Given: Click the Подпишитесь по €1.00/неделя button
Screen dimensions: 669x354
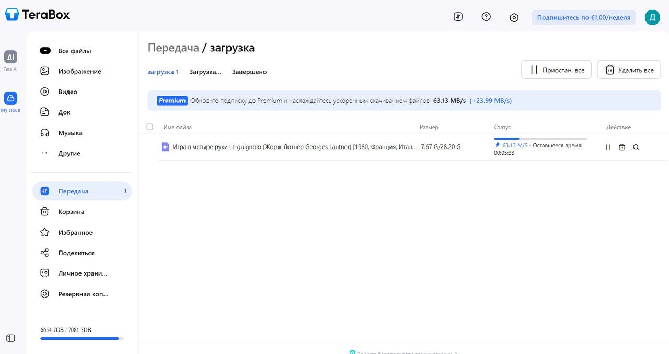Looking at the screenshot, I should (x=584, y=17).
